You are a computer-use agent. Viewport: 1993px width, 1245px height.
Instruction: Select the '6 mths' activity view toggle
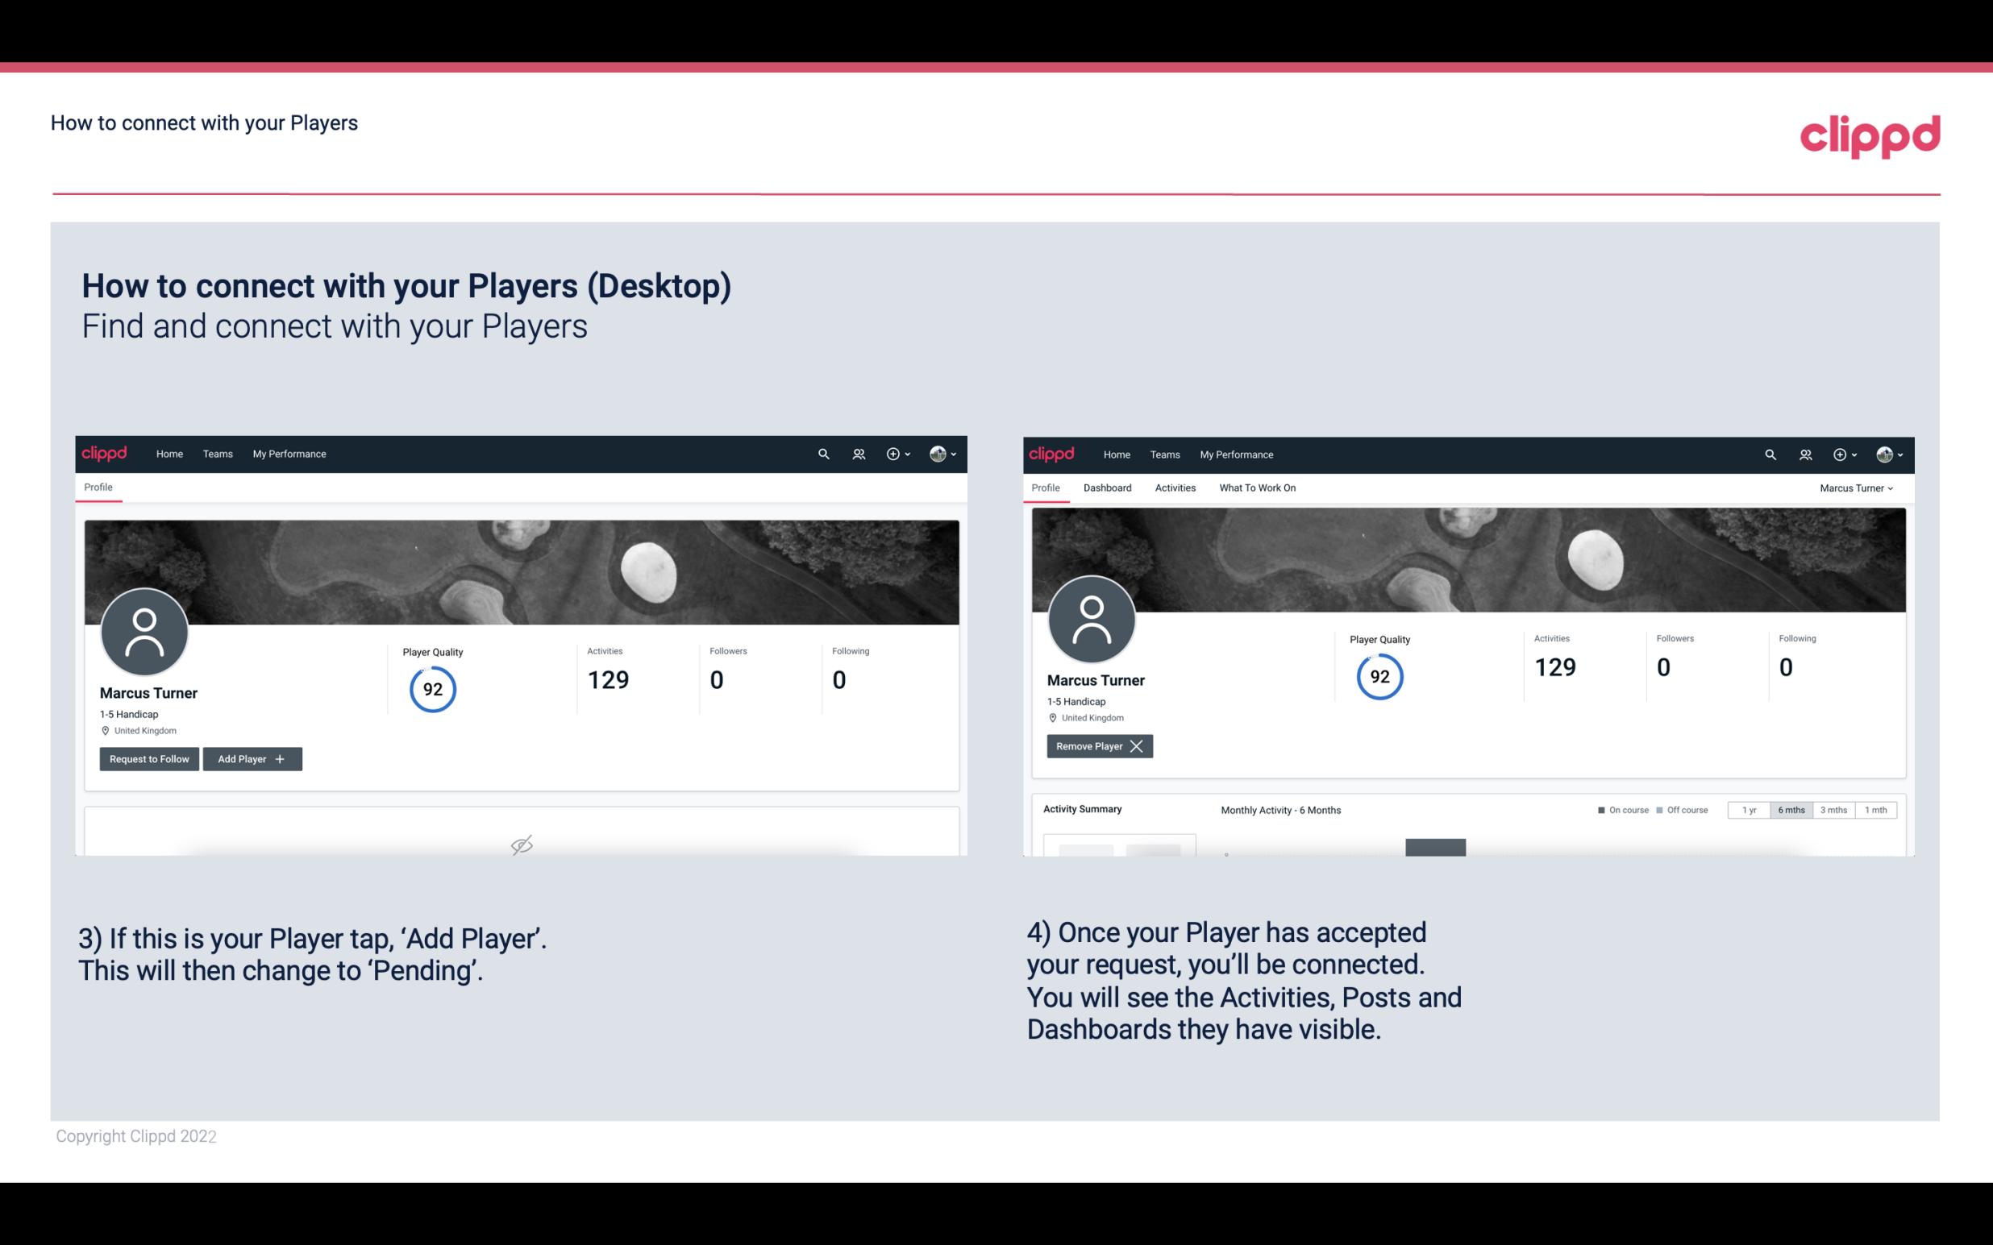click(x=1791, y=811)
